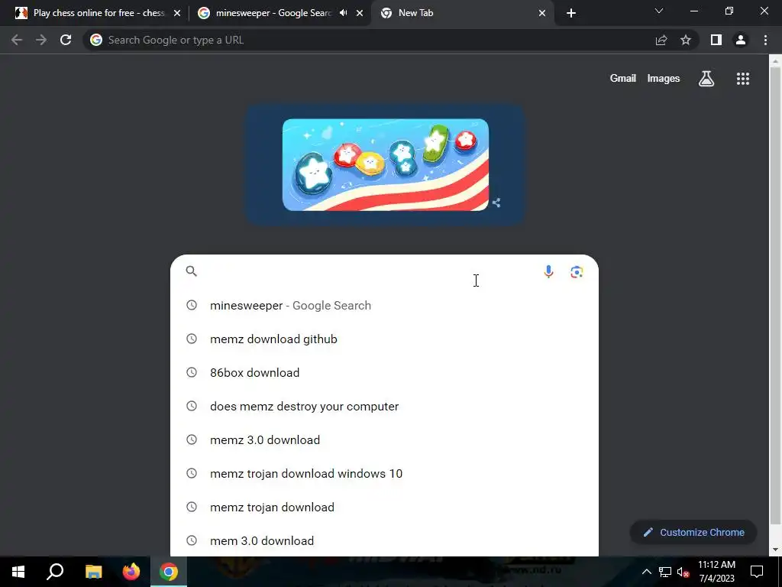Show hidden system tray icons
This screenshot has height=587, width=782.
click(646, 572)
